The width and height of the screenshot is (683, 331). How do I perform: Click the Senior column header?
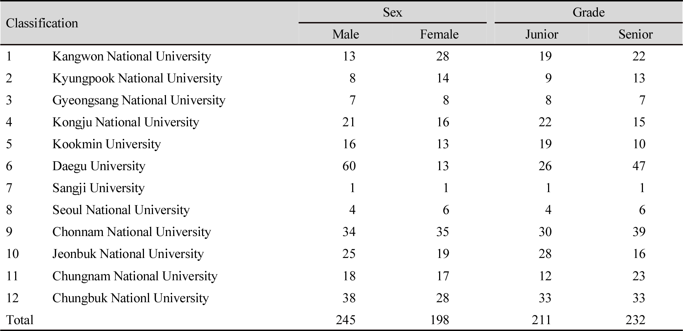tap(635, 34)
